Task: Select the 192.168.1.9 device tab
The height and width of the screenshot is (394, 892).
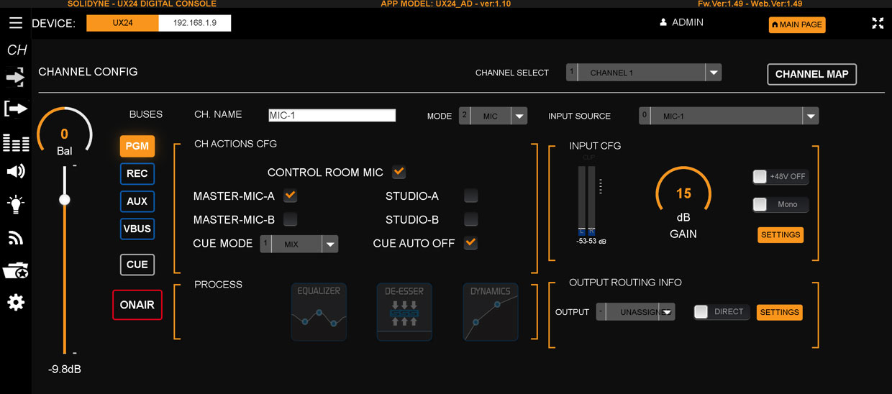Action: pyautogui.click(x=195, y=23)
